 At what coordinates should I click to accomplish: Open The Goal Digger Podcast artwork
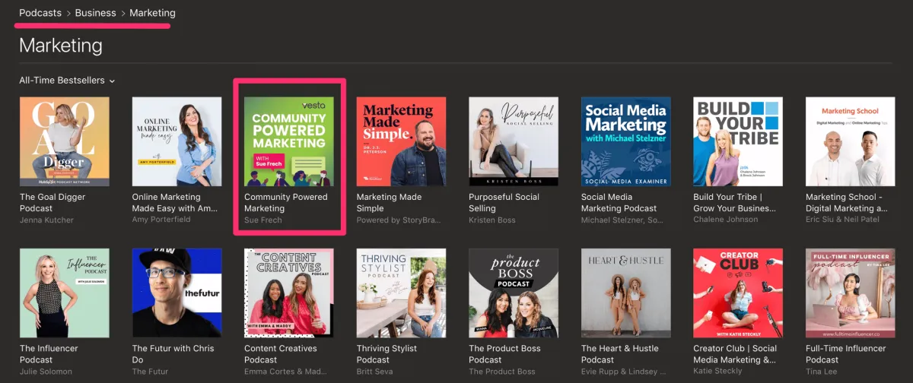pos(65,141)
